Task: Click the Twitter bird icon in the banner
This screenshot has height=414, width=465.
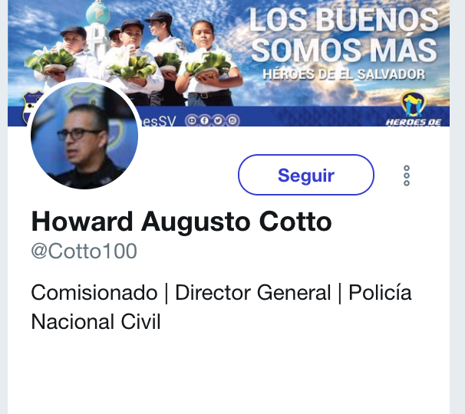Action: coord(218,120)
